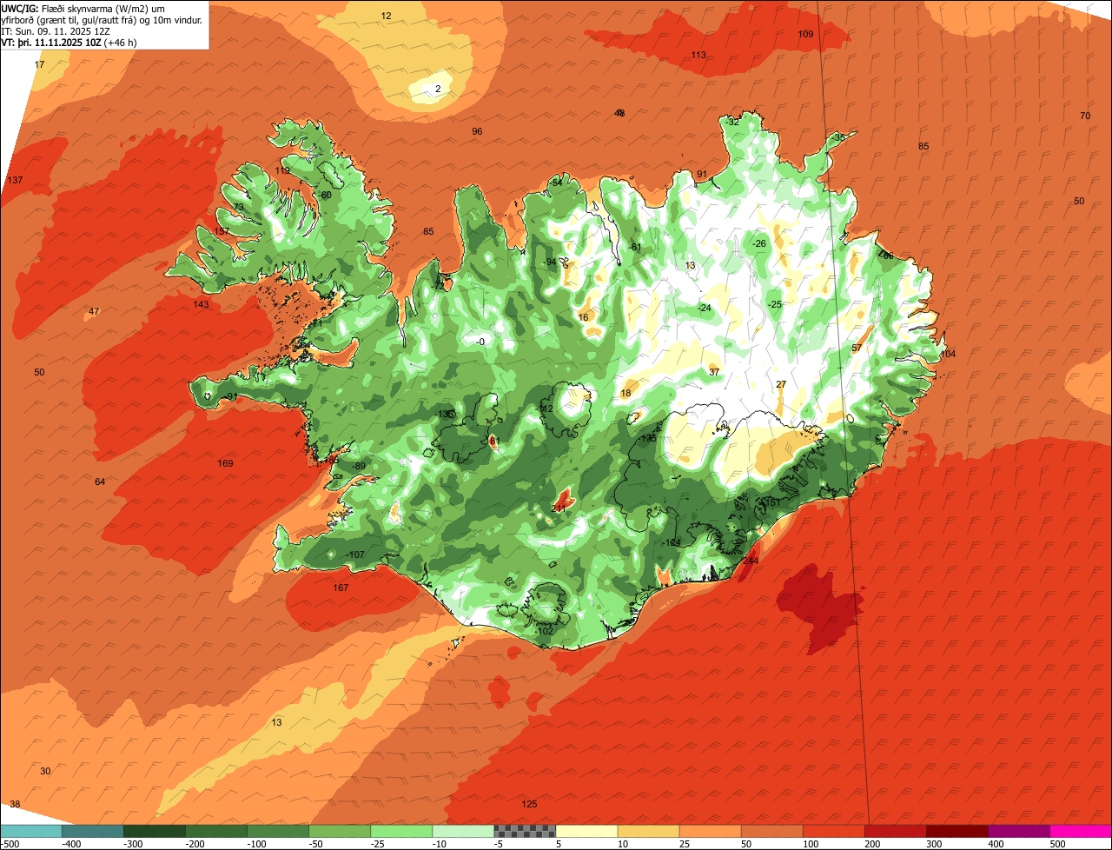Click the map value -24 in the northeast interior
This screenshot has width=1112, height=850.
[x=705, y=308]
